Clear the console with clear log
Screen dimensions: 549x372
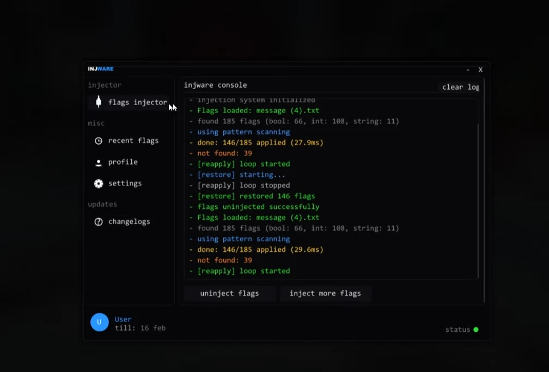(460, 87)
